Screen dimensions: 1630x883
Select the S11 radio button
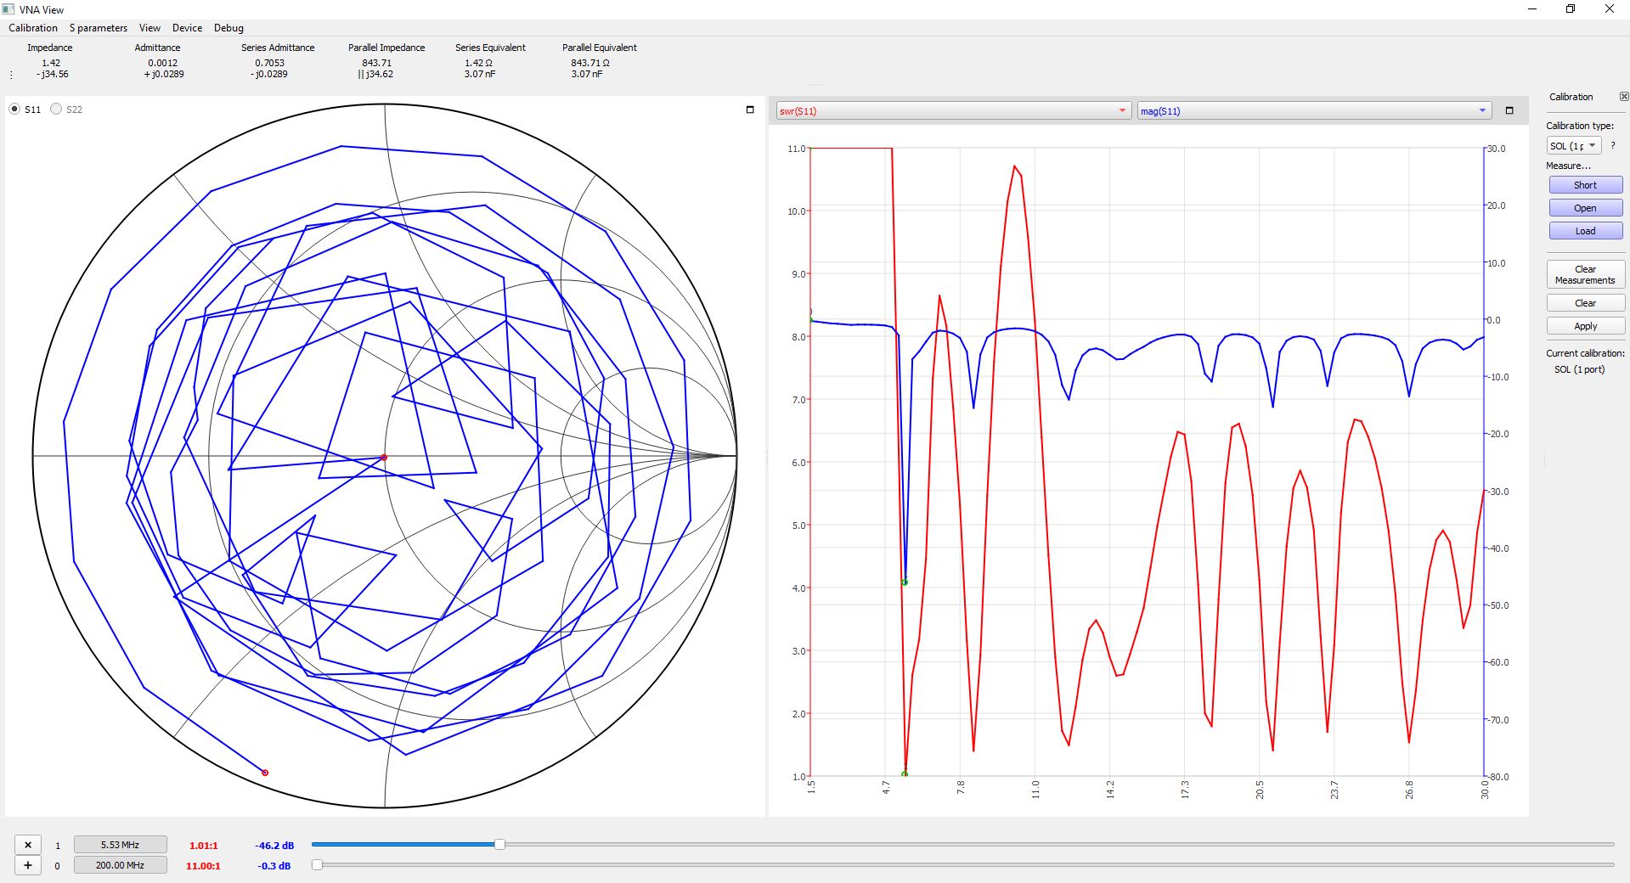(15, 109)
